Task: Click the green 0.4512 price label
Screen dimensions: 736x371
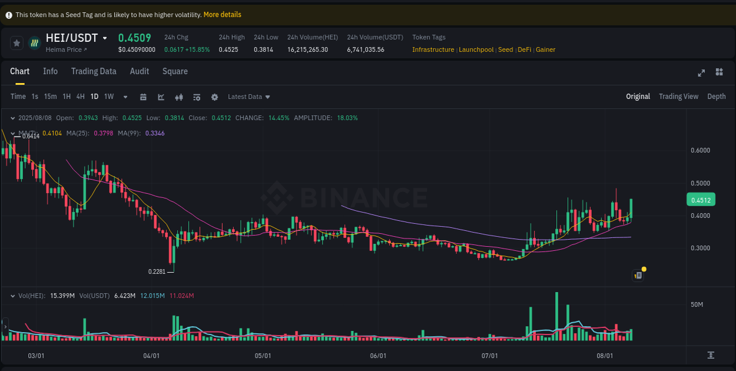Action: coord(701,200)
